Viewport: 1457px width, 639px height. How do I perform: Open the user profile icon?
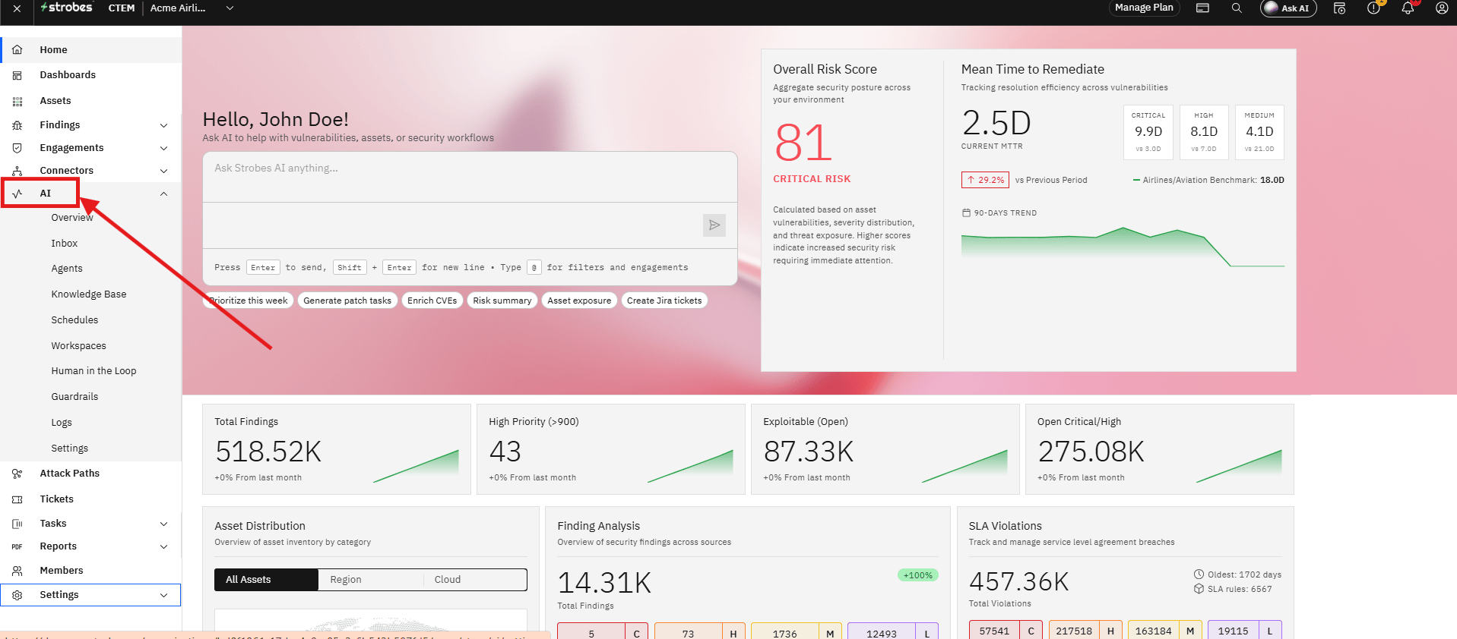(1441, 8)
